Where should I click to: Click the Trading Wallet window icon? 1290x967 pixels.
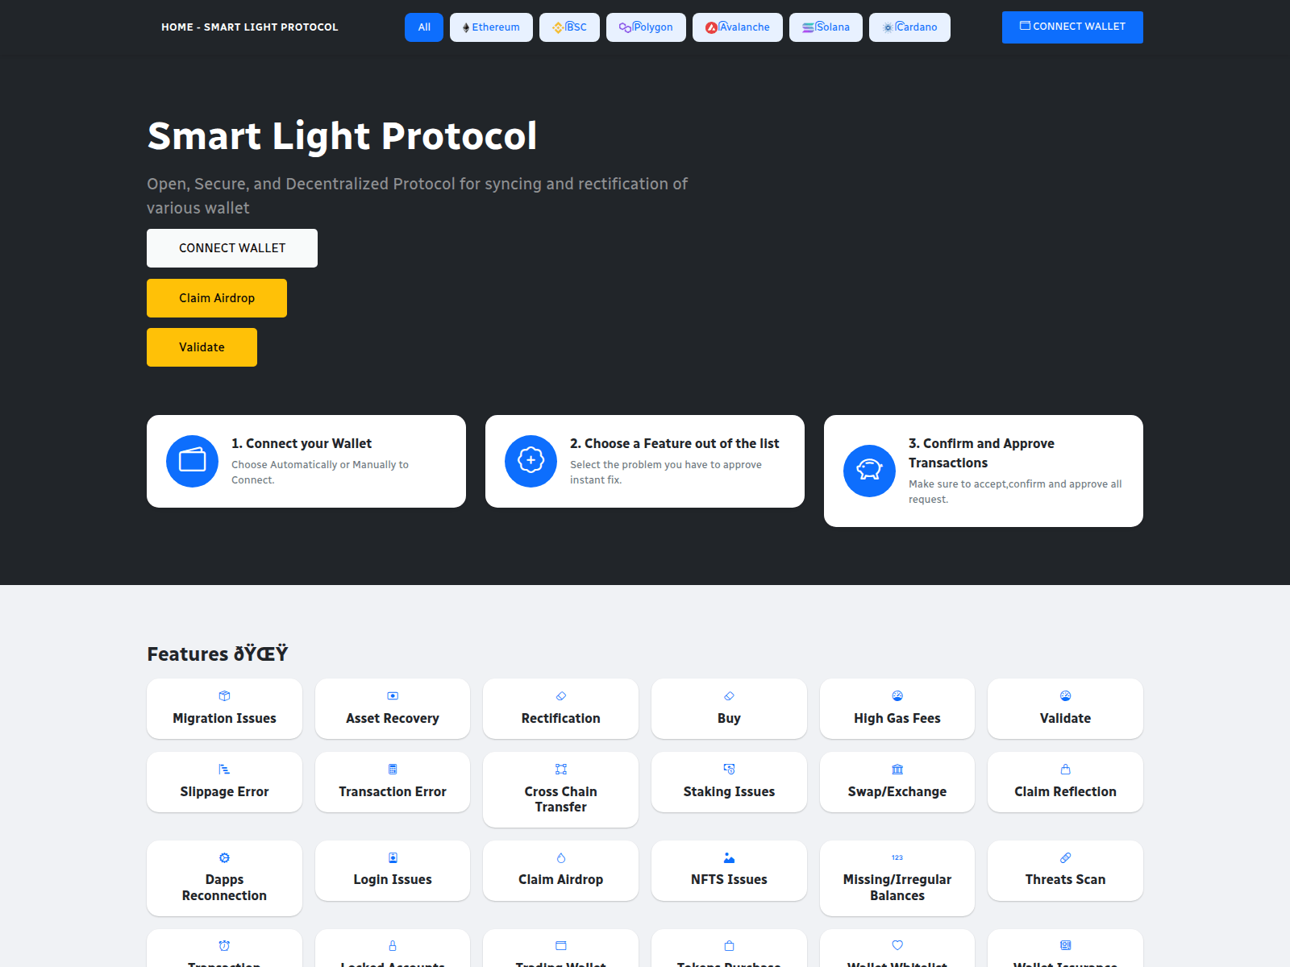point(561,945)
